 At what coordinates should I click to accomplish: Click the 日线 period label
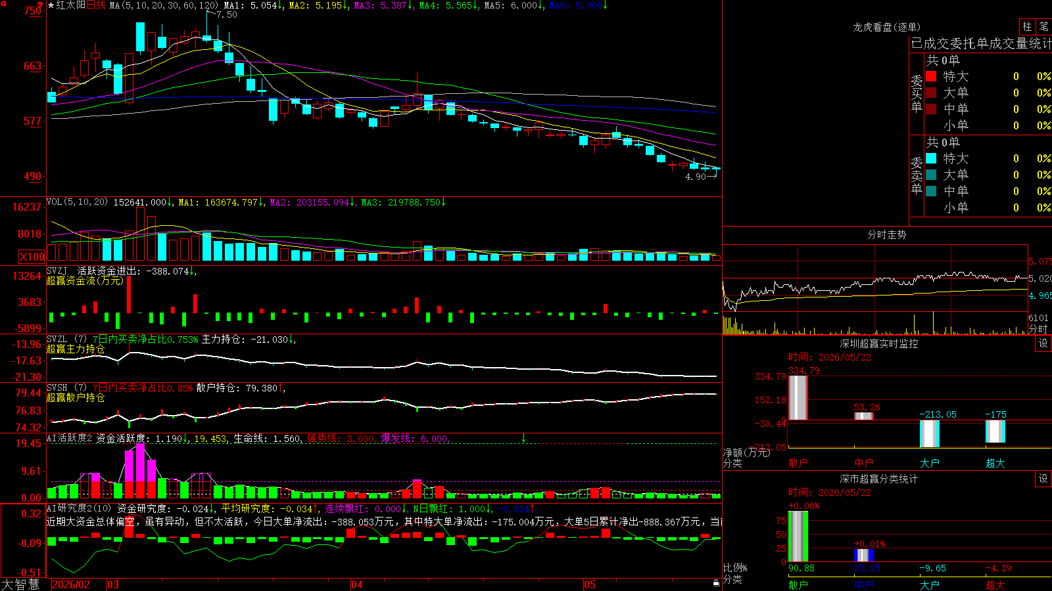tap(96, 5)
